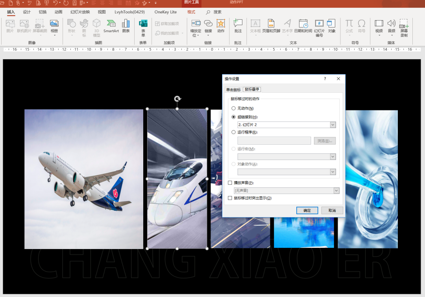Click the 运行程序 path input field
425x297 pixels.
click(x=274, y=141)
